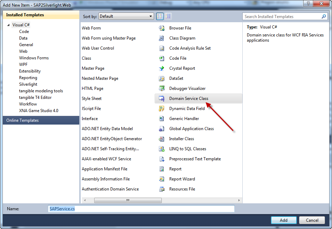Open the Data template category

(23, 38)
